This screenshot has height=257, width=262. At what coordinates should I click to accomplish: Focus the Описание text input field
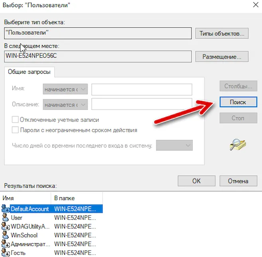(142, 104)
